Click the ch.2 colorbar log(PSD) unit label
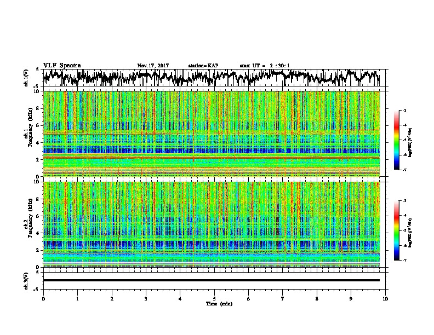This screenshot has height=335, width=434. tap(410, 233)
